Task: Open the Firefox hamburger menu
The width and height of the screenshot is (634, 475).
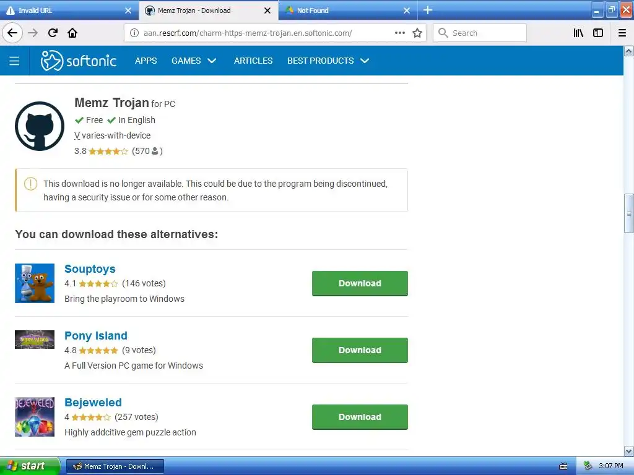Action: click(x=622, y=33)
